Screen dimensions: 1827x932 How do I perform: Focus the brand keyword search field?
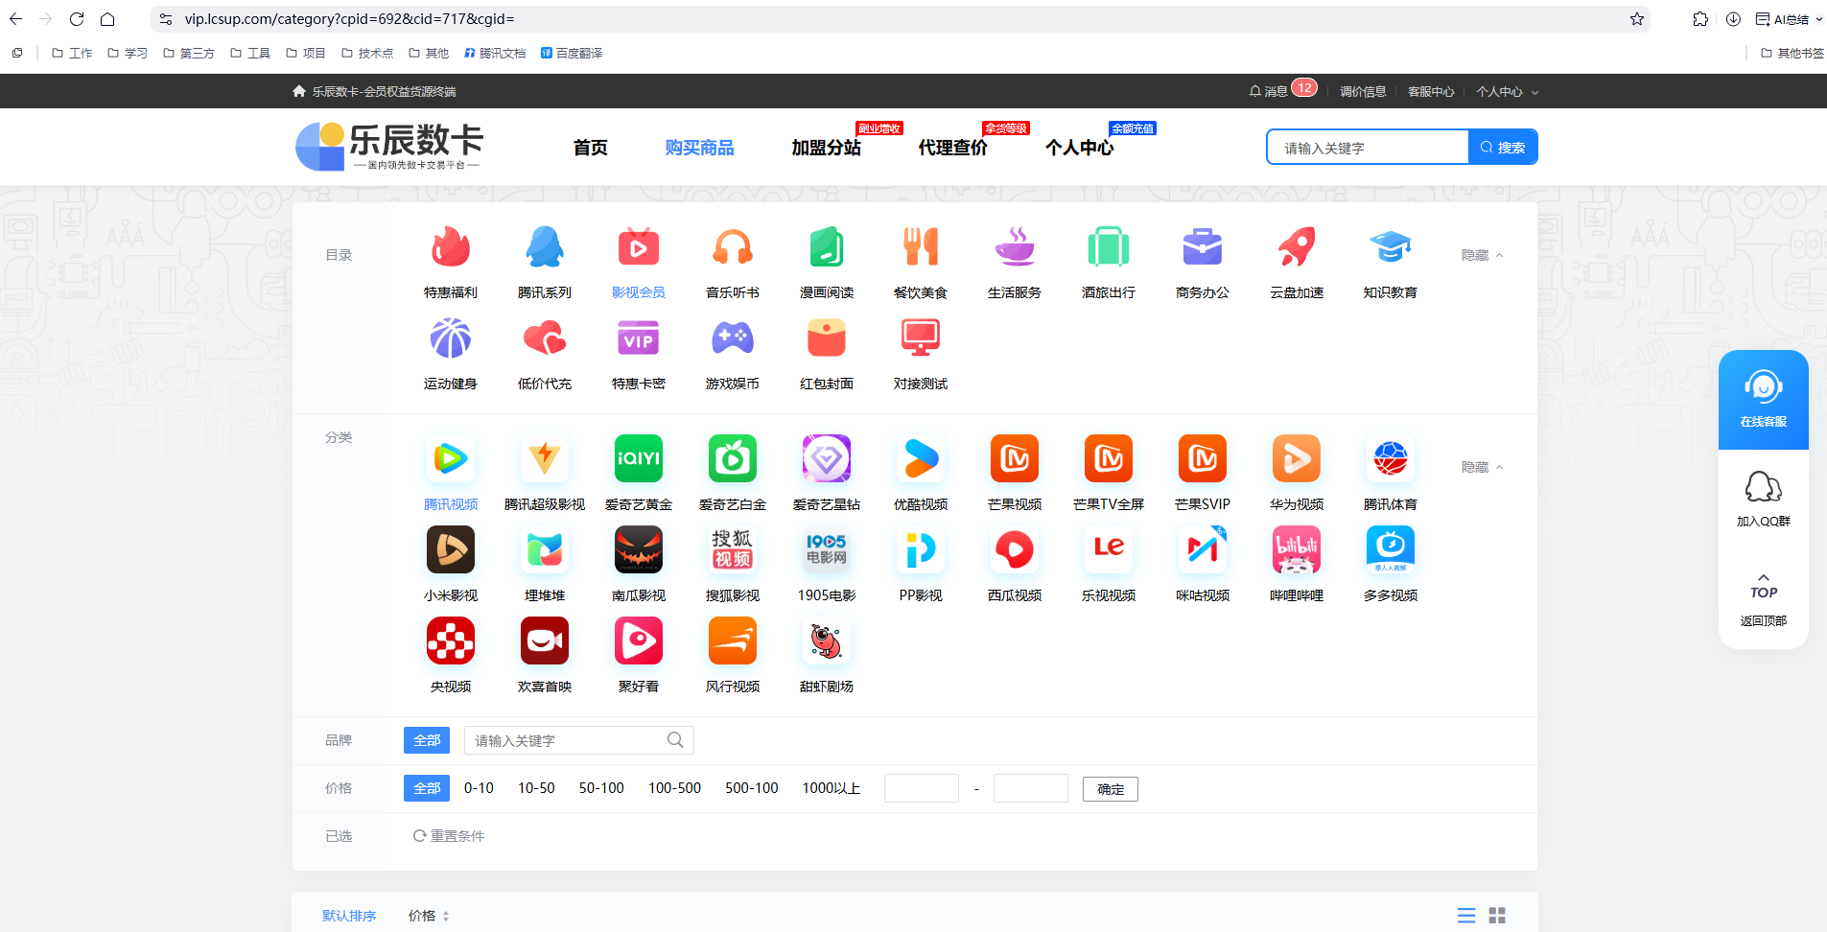(x=578, y=740)
